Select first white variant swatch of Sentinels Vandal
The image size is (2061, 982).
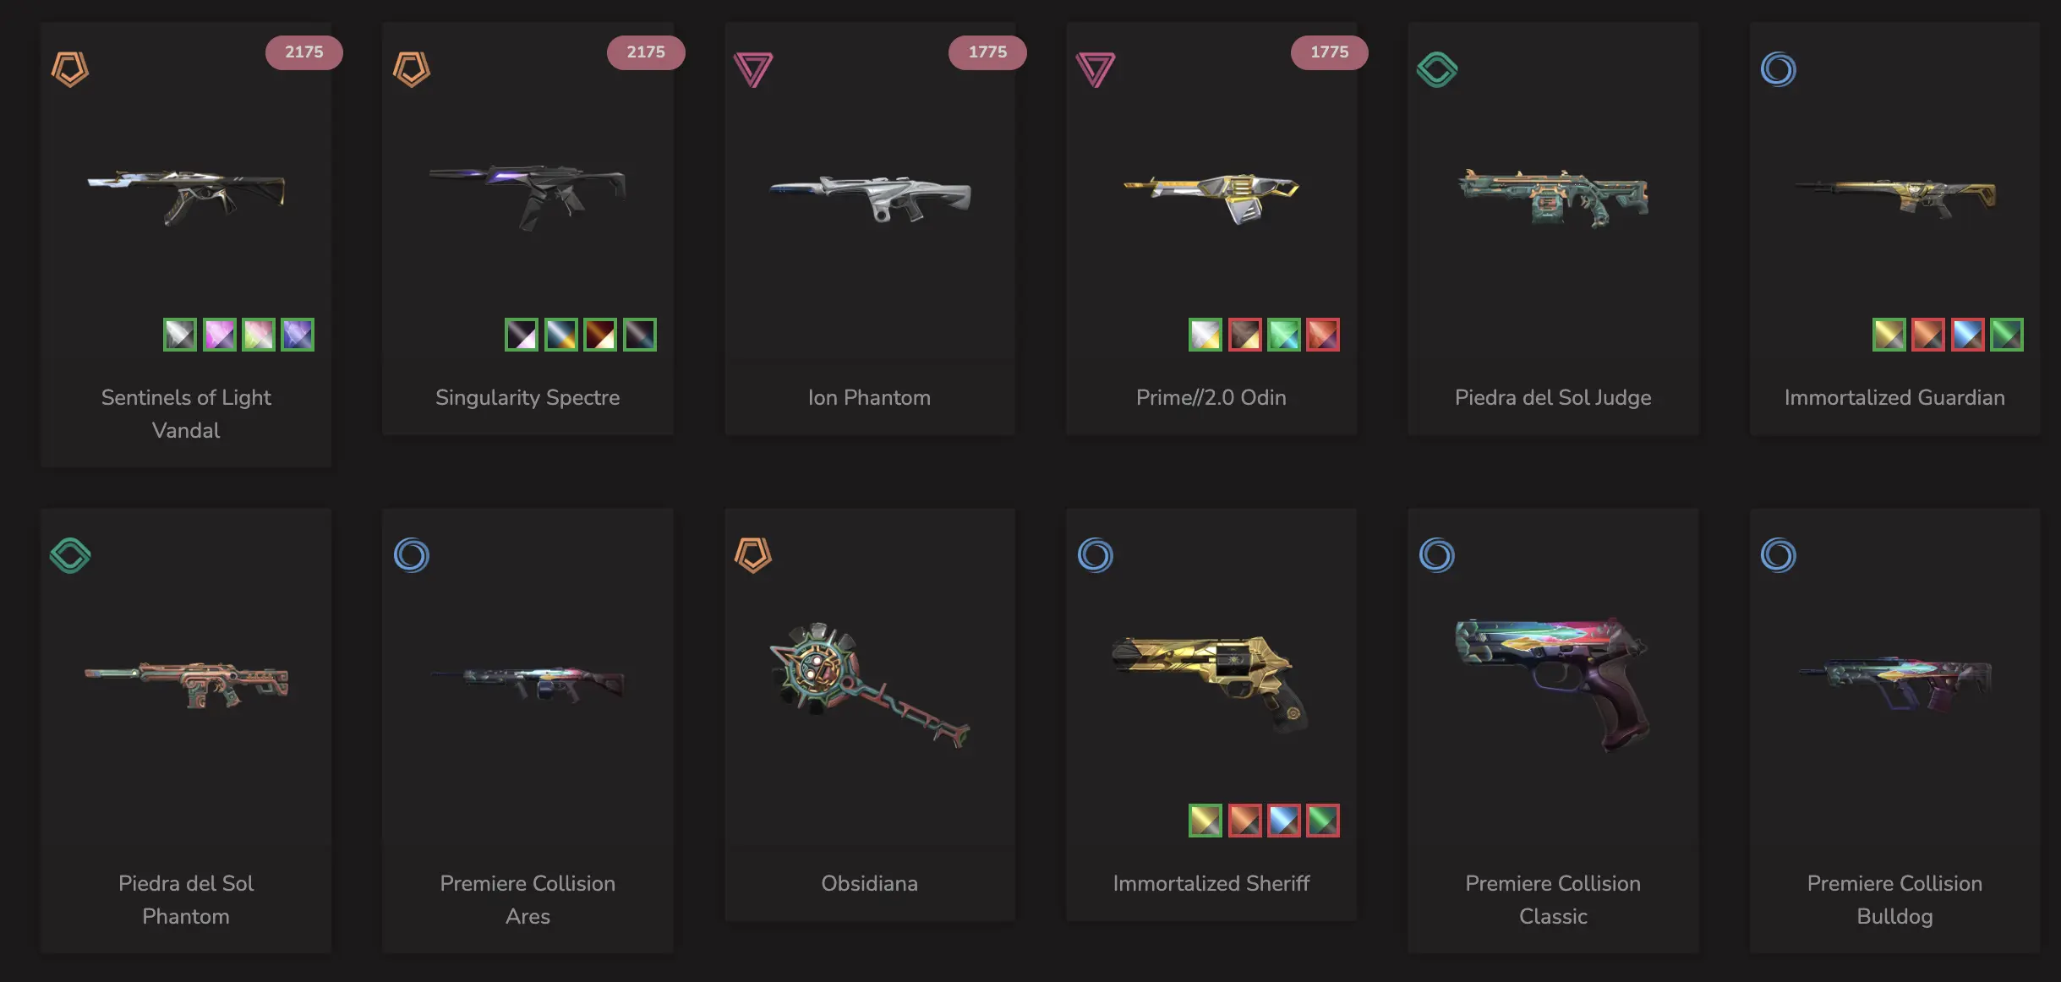(180, 335)
